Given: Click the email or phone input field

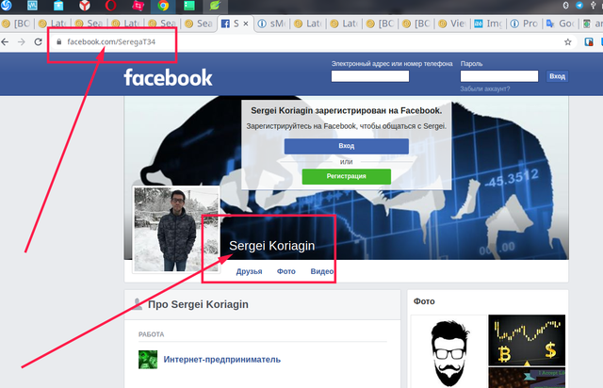Looking at the screenshot, I should point(370,76).
